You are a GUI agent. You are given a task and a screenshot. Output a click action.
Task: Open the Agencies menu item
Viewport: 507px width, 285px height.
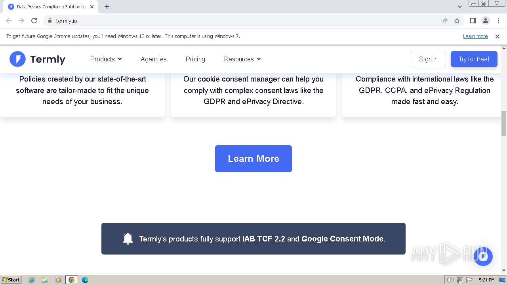154,59
